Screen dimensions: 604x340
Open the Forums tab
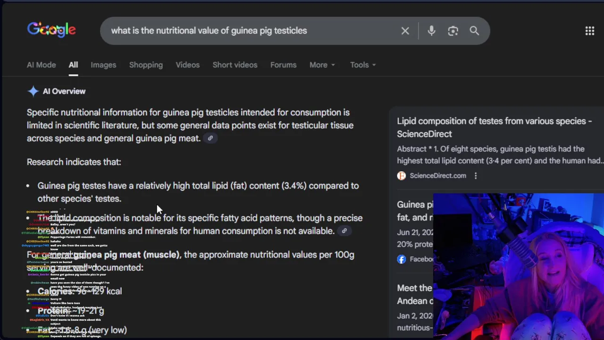click(283, 65)
